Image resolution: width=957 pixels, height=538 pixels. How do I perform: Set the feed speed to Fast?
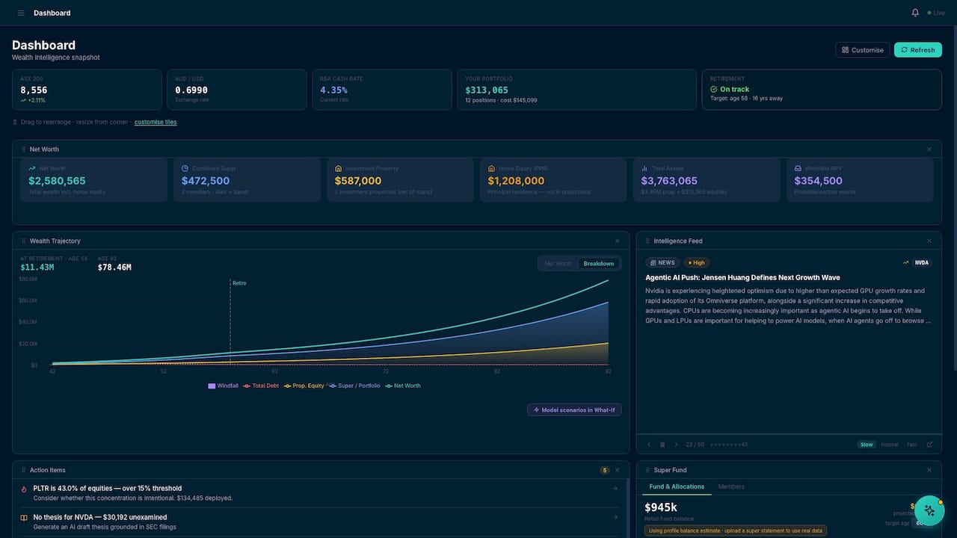(911, 444)
